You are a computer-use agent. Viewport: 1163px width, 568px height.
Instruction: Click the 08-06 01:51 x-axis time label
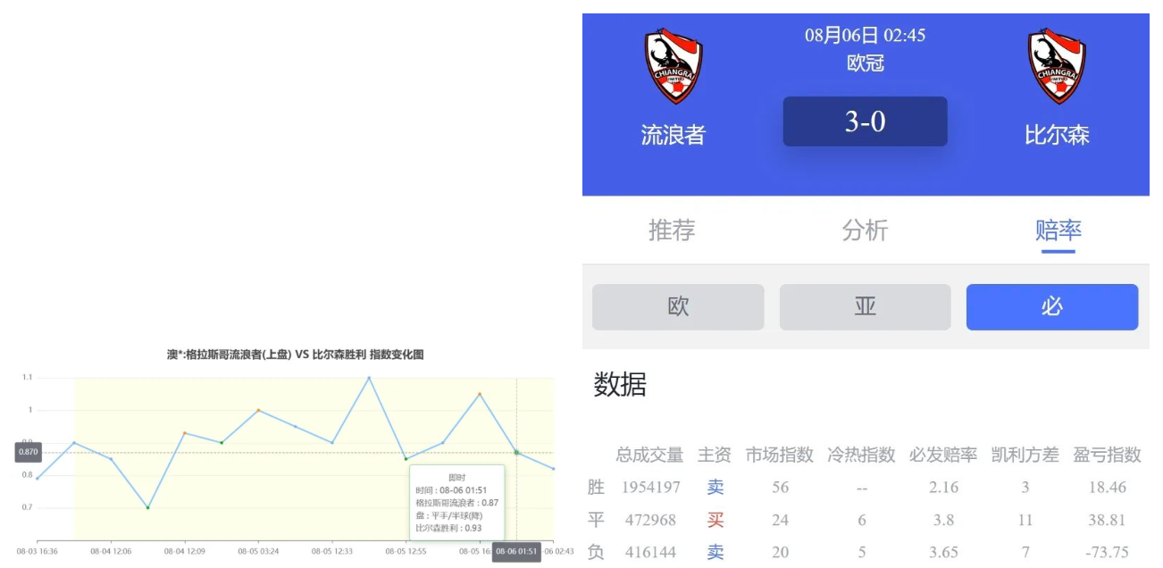pyautogui.click(x=516, y=552)
